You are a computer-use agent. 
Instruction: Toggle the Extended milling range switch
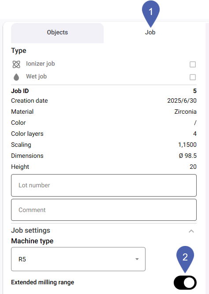(x=185, y=283)
